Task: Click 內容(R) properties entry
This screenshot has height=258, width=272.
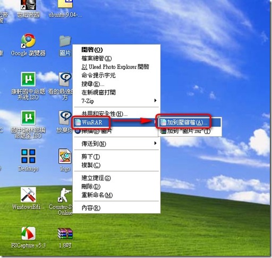Action: [91, 207]
